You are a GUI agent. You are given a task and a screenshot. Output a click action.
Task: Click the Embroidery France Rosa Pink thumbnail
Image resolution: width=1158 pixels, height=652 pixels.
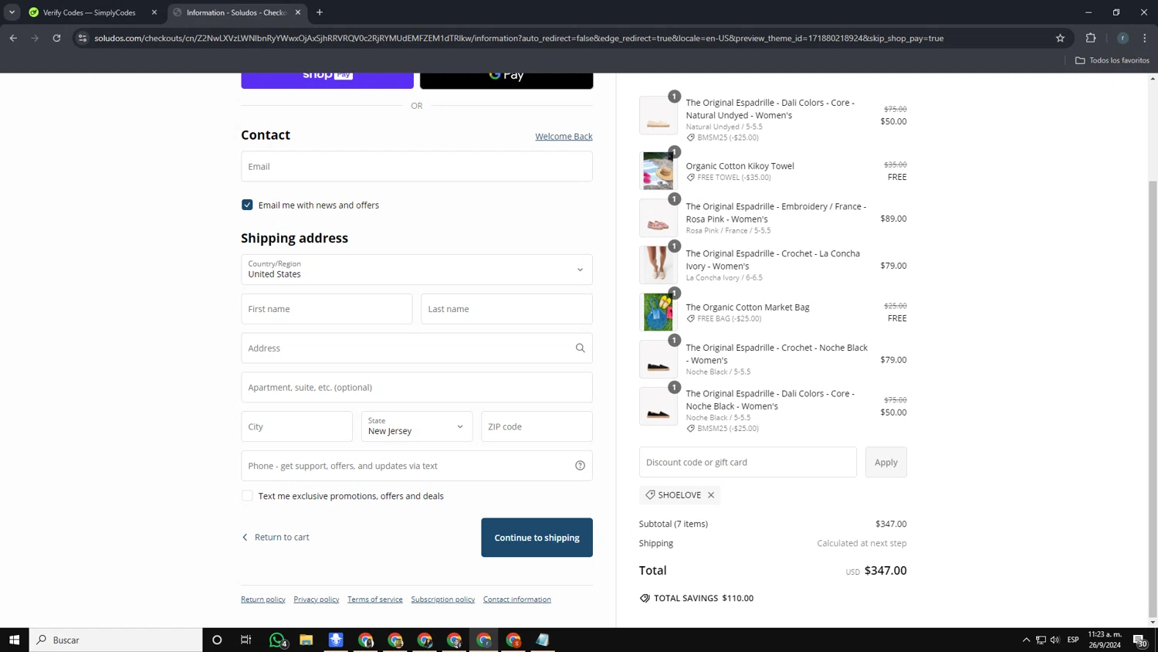coord(658,219)
